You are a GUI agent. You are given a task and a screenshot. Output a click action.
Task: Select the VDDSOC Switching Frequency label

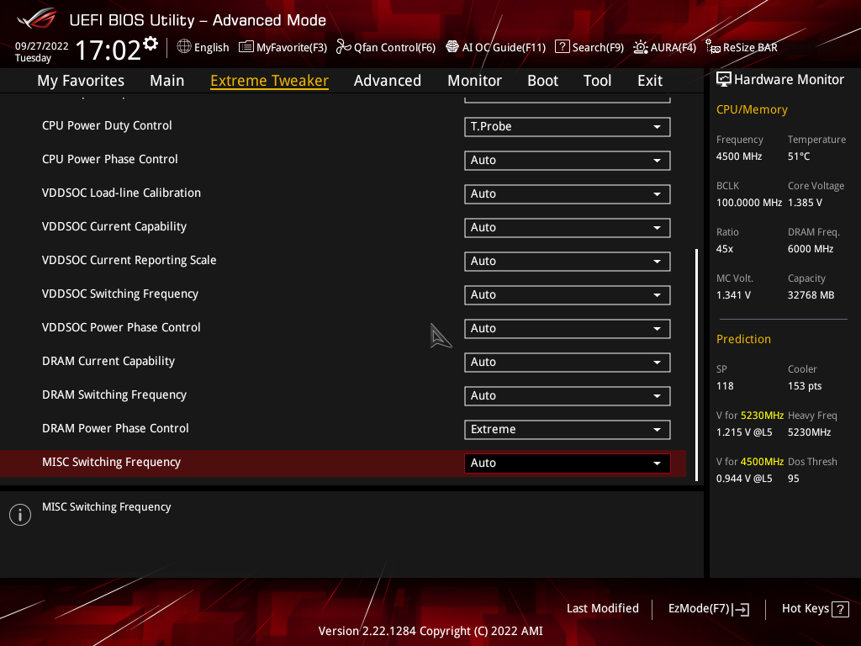coord(120,294)
